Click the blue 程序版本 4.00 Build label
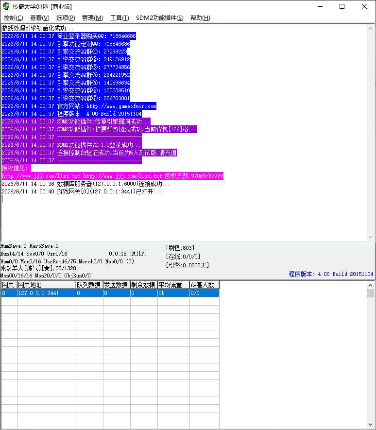This screenshot has height=430, width=376. click(x=331, y=274)
